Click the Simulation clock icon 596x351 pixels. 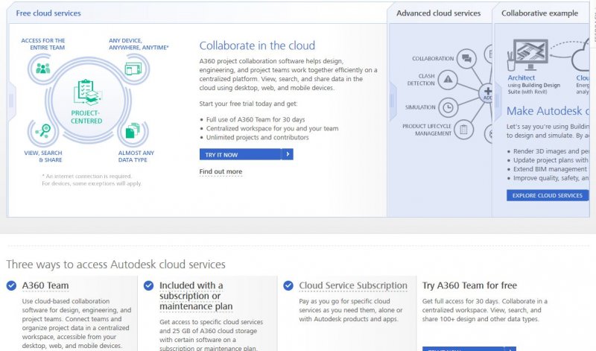[448, 107]
